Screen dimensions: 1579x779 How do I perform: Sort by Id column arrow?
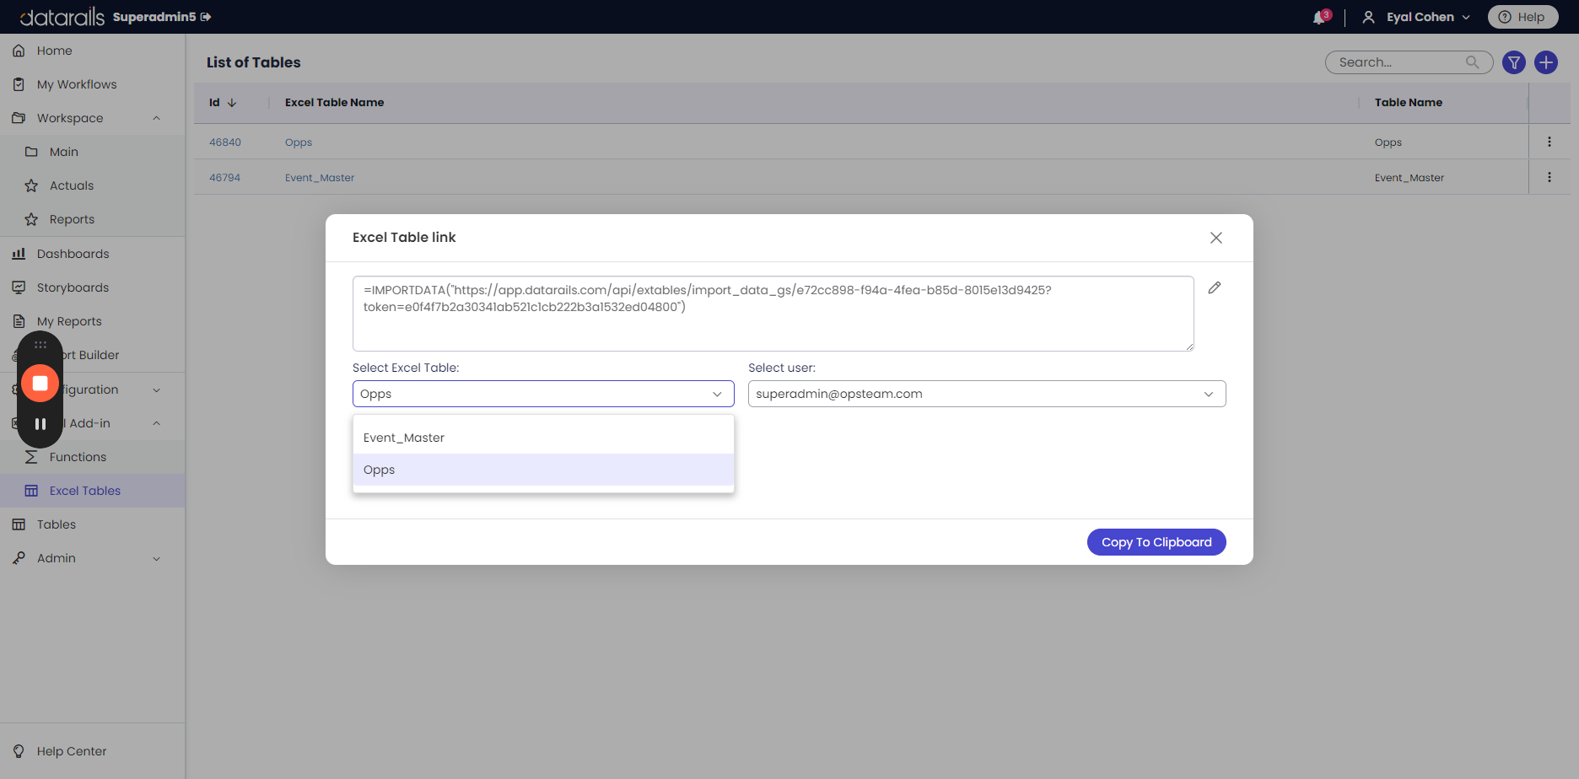point(232,103)
